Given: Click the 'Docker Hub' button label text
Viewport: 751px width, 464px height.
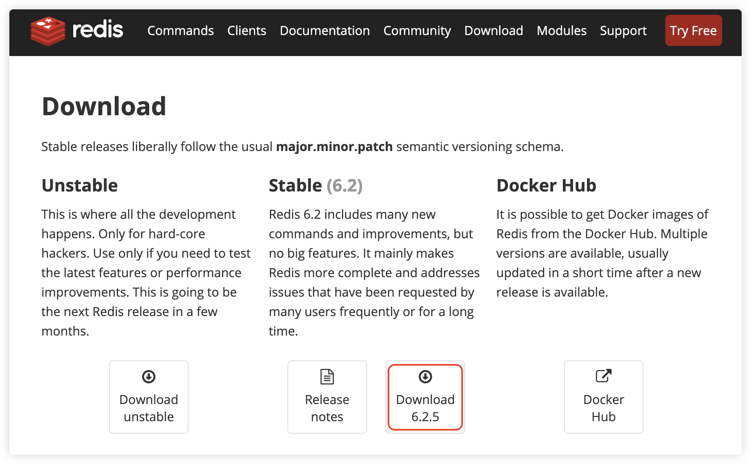Looking at the screenshot, I should (604, 408).
